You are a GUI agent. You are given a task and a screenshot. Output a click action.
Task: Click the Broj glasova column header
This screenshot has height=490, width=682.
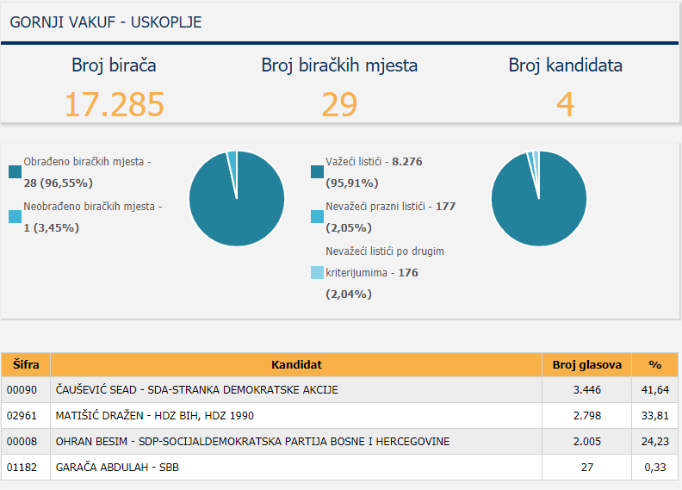[x=586, y=364]
